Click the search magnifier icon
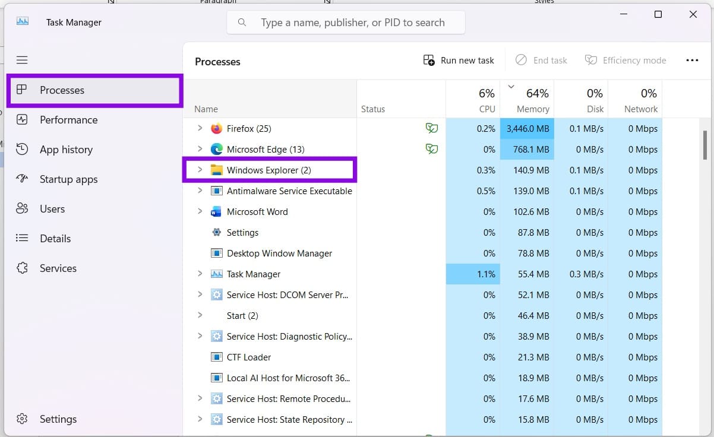The image size is (714, 437). click(242, 23)
